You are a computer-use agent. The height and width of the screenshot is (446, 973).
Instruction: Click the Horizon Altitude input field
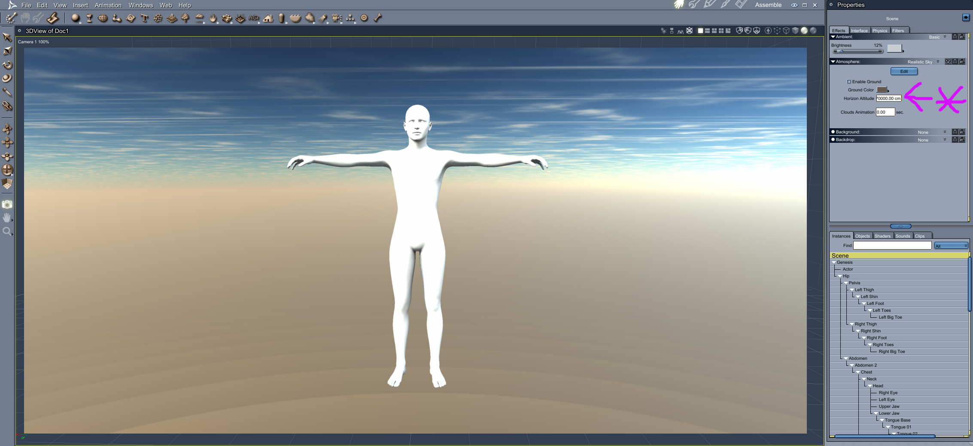pos(888,98)
